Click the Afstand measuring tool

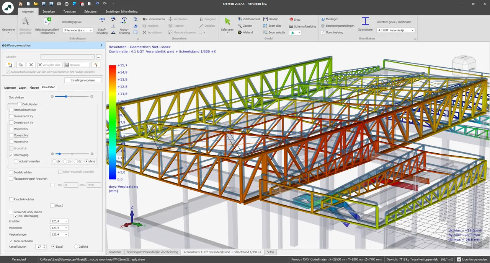pyautogui.click(x=245, y=32)
